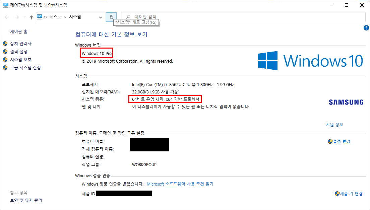Click the Windows 10 Pro edition text

tap(97, 53)
